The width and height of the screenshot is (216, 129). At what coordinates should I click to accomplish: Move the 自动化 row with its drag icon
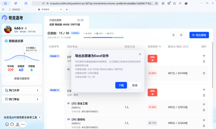coord(204,120)
